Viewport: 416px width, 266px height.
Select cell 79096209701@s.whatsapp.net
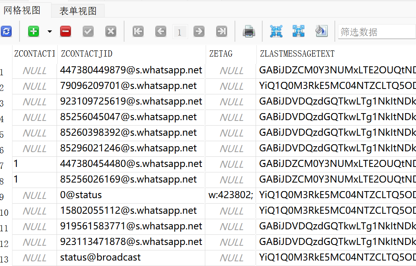click(x=131, y=86)
